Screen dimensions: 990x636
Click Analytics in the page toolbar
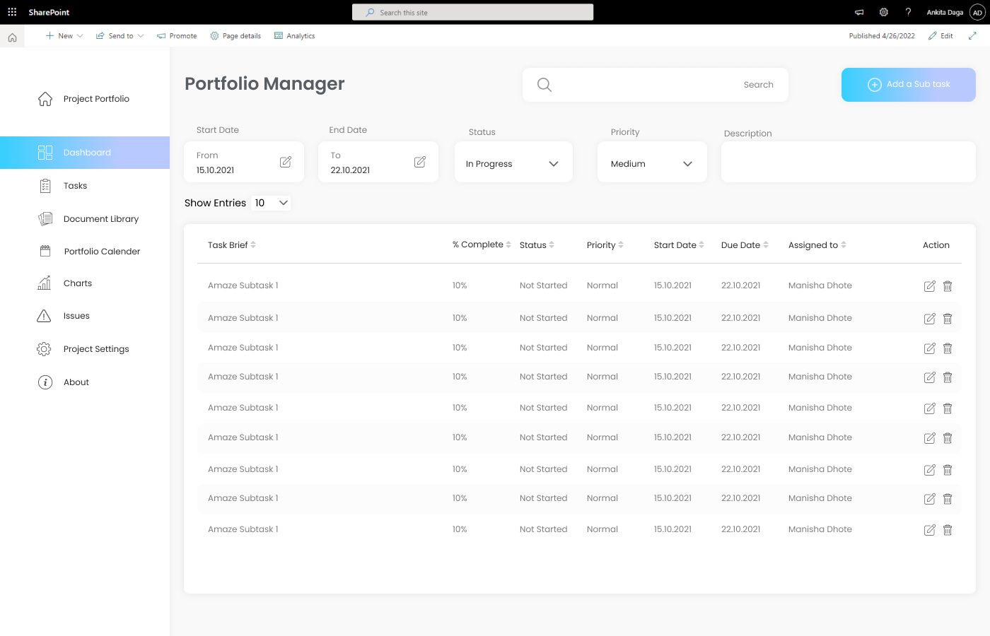click(295, 36)
